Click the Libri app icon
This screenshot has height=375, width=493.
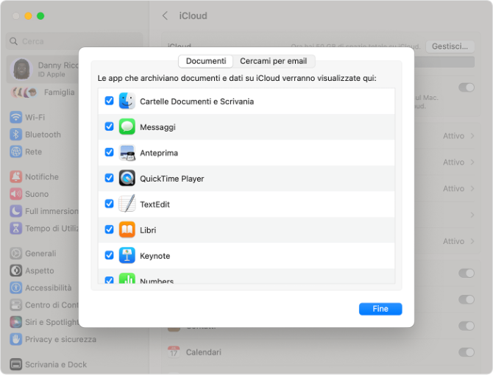pos(127,230)
